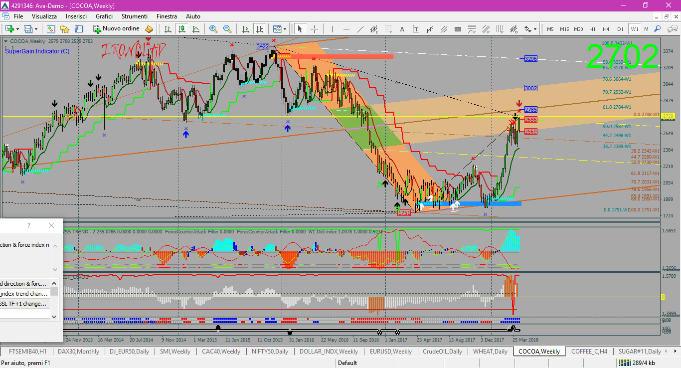The image size is (681, 368).
Task: Set timeframe to M30
Action: click(578, 29)
